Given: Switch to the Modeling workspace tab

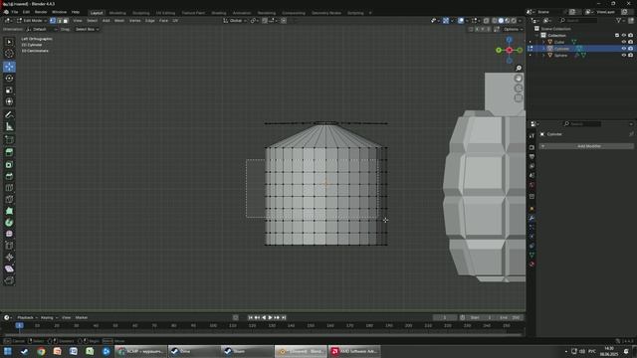Looking at the screenshot, I should click(117, 13).
